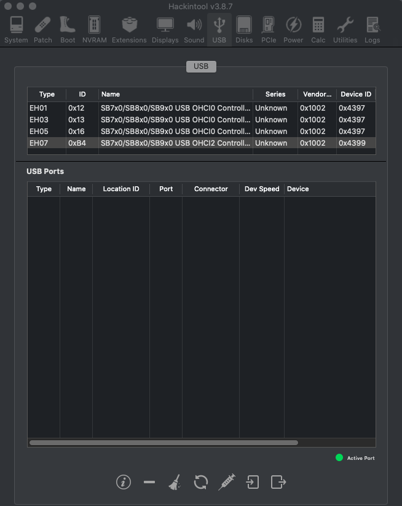
Task: Click the info button at bottom
Action: tap(124, 482)
